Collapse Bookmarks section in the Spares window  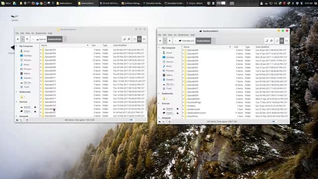pyautogui.click(x=16, y=92)
